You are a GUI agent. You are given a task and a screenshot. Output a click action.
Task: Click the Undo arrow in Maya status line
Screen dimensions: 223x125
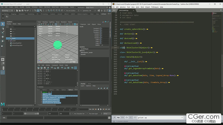[25, 11]
